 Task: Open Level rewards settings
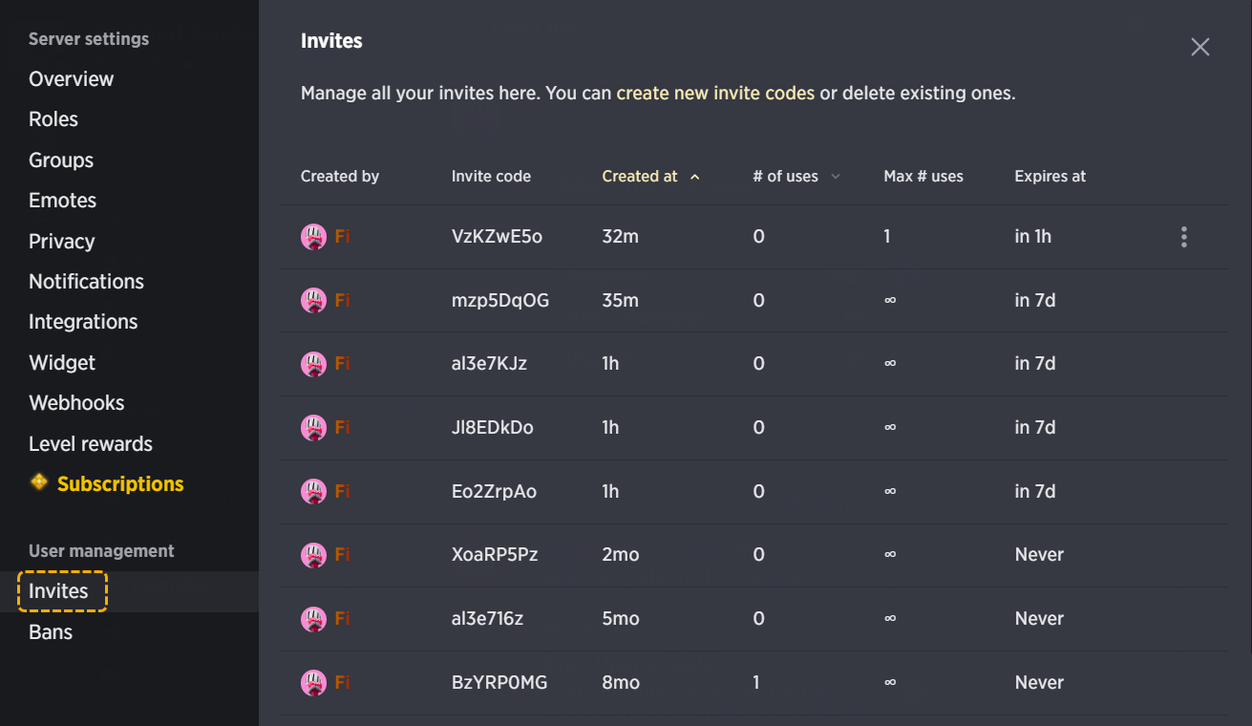coord(91,444)
